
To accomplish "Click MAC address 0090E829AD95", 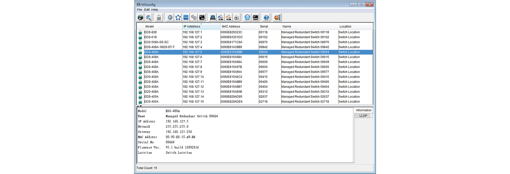I will coord(232,96).
